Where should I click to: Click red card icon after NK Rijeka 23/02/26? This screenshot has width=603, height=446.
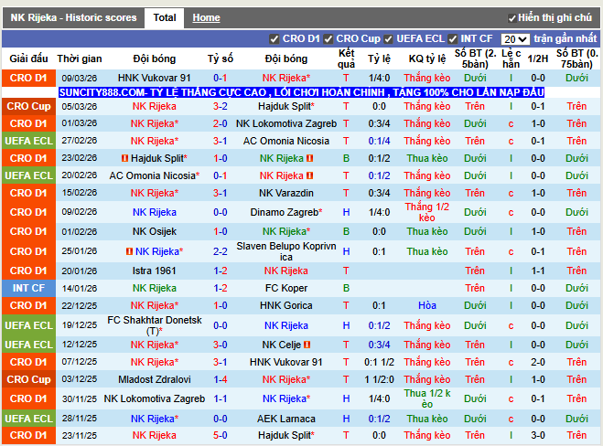click(x=310, y=158)
